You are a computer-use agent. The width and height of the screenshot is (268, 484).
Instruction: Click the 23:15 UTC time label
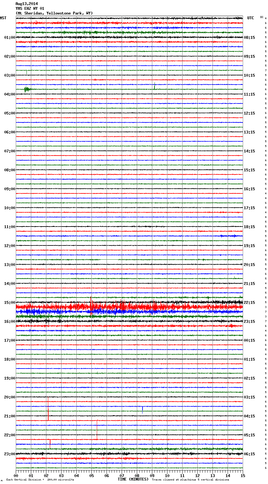[249, 322]
